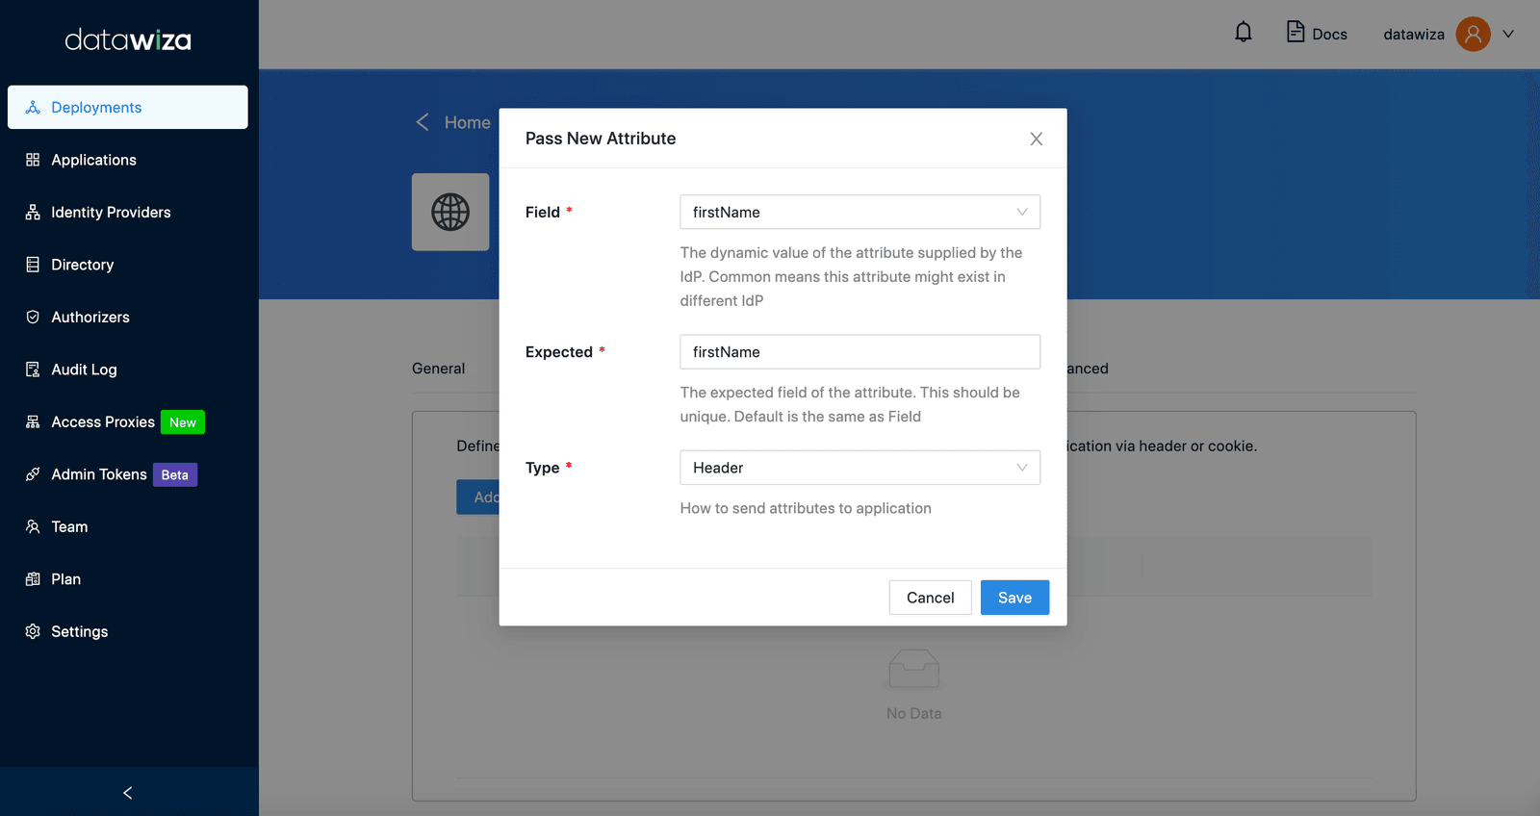This screenshot has height=816, width=1540.
Task: Open the Docs page
Action: tap(1317, 33)
